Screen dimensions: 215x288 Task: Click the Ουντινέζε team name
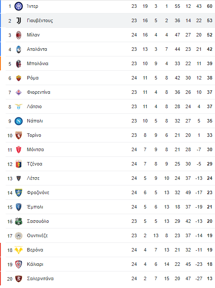(x=37, y=235)
